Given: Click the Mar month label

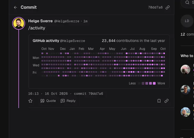Looking at the screenshot, I should tap(91, 49).
